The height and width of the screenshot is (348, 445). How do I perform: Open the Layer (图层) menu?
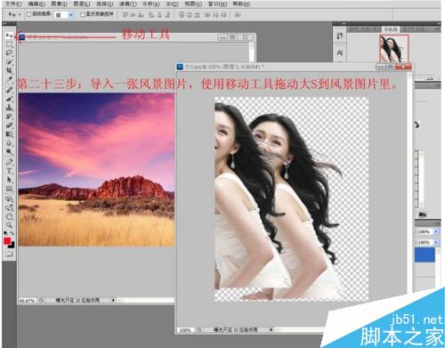point(82,4)
